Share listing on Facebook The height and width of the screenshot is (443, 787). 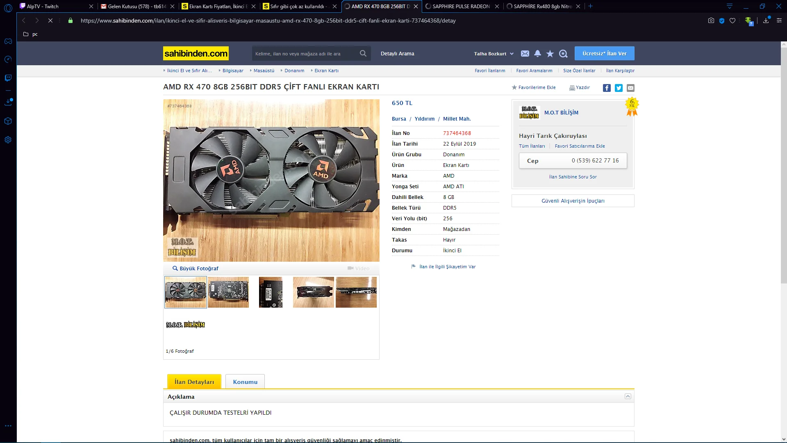click(607, 88)
